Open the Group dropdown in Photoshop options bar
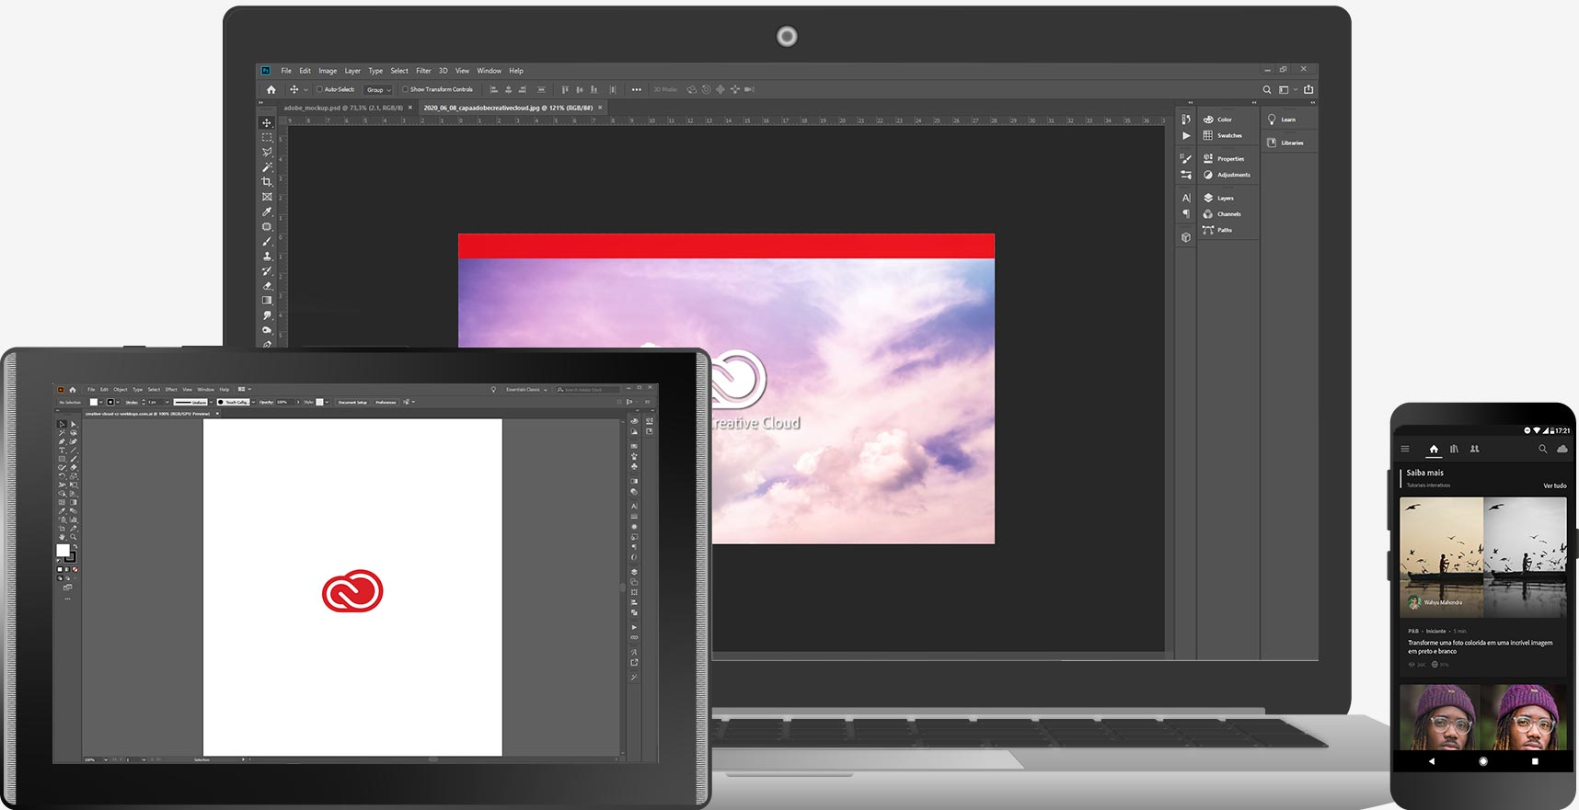This screenshot has width=1579, height=810. point(378,89)
